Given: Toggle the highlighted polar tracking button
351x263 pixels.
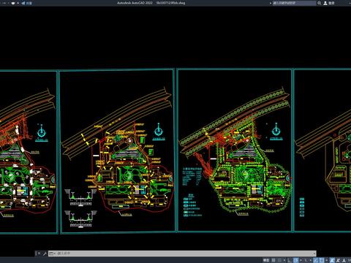Looking at the screenshot, I should [295, 260].
